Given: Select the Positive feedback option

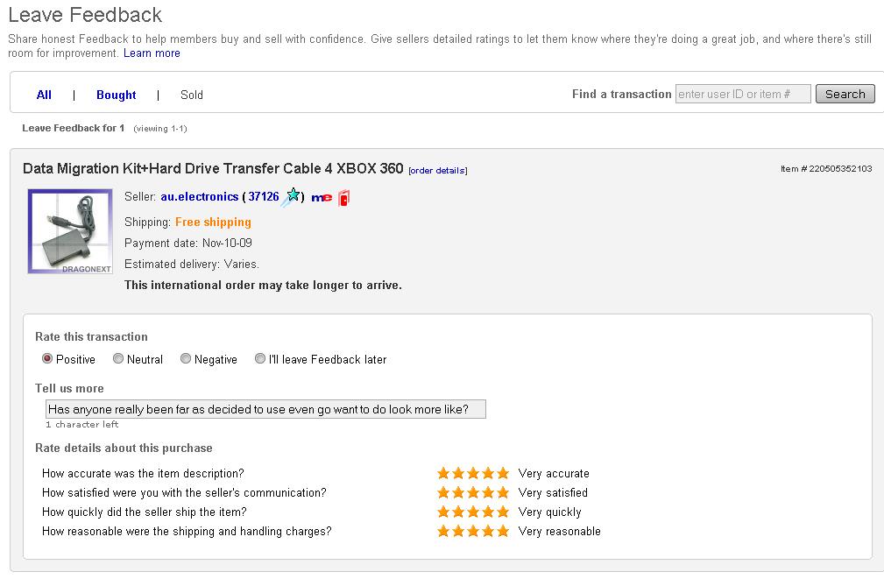Looking at the screenshot, I should 47,358.
